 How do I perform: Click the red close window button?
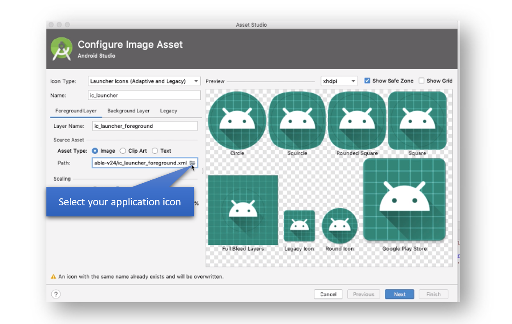(51, 25)
